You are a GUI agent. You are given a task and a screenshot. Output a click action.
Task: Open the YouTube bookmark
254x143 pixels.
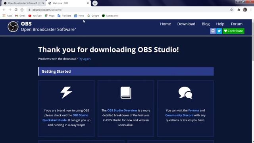pos(35,16)
